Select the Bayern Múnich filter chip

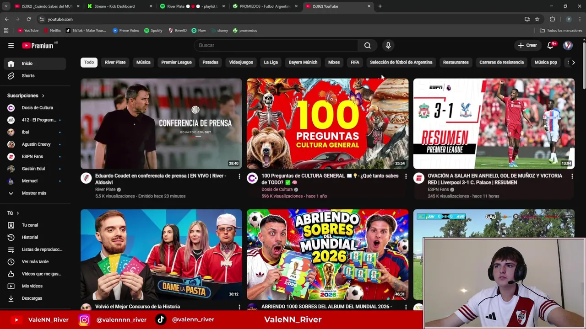point(303,62)
